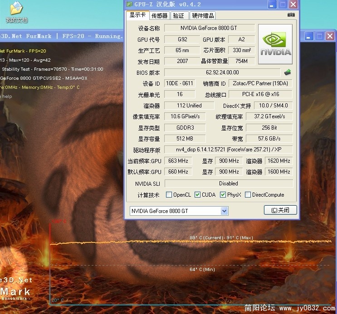The image size is (337, 314).
Task: Minimize the GPU-Z window
Action: (x=272, y=5)
